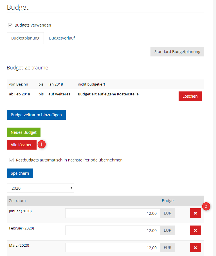Create a Neues Budget
The image size is (216, 256).
pos(24,132)
